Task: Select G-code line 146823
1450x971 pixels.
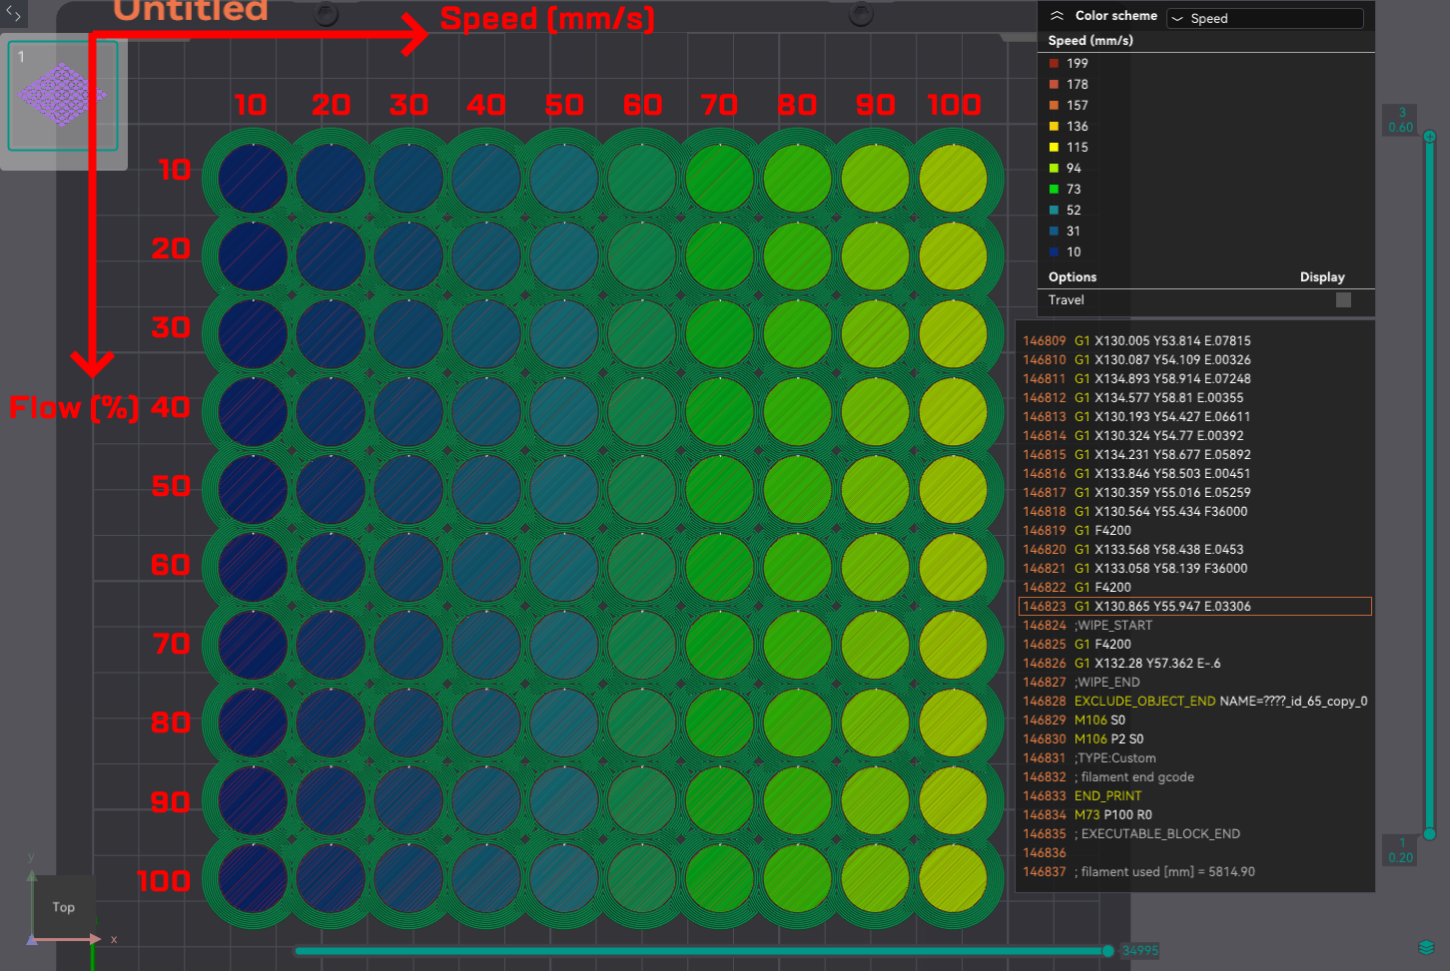Action: coord(1194,606)
